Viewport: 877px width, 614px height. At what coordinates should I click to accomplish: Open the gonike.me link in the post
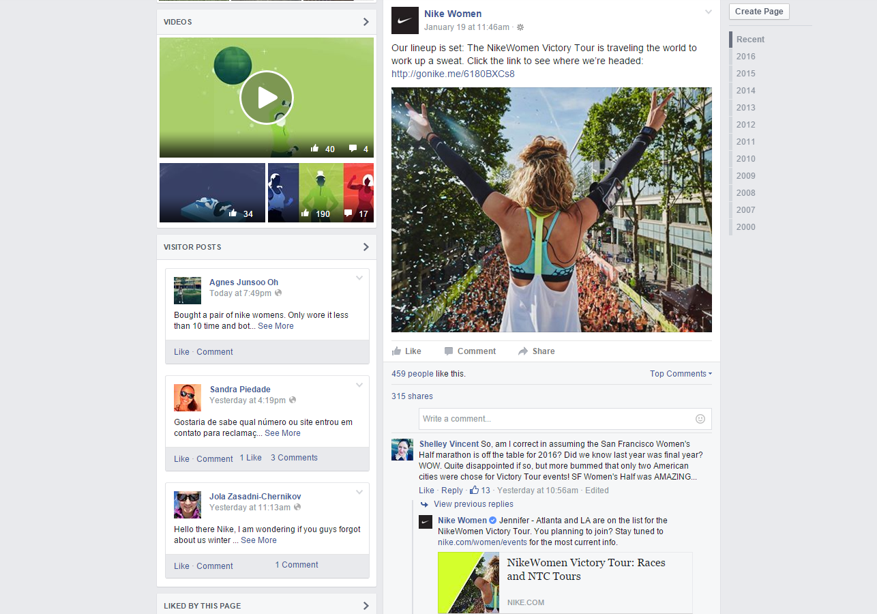click(453, 74)
